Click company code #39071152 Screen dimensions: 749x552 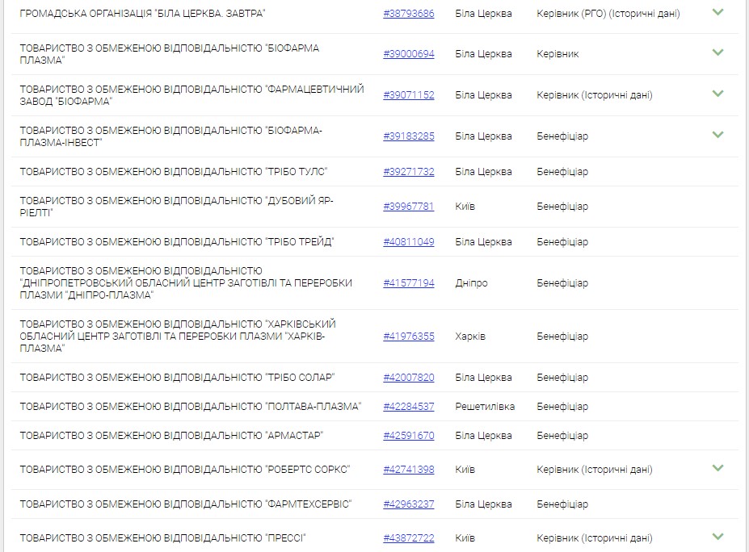click(408, 95)
